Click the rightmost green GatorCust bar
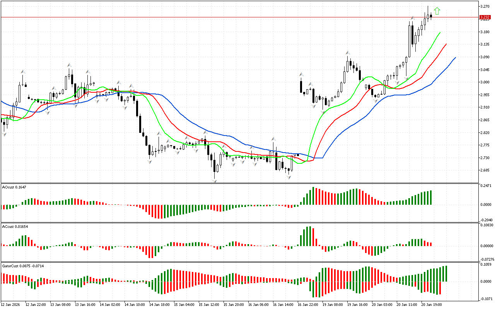The image size is (495, 309). tap(446, 273)
